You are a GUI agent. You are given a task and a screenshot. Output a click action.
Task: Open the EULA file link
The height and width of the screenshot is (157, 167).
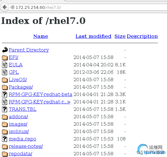point(16,65)
